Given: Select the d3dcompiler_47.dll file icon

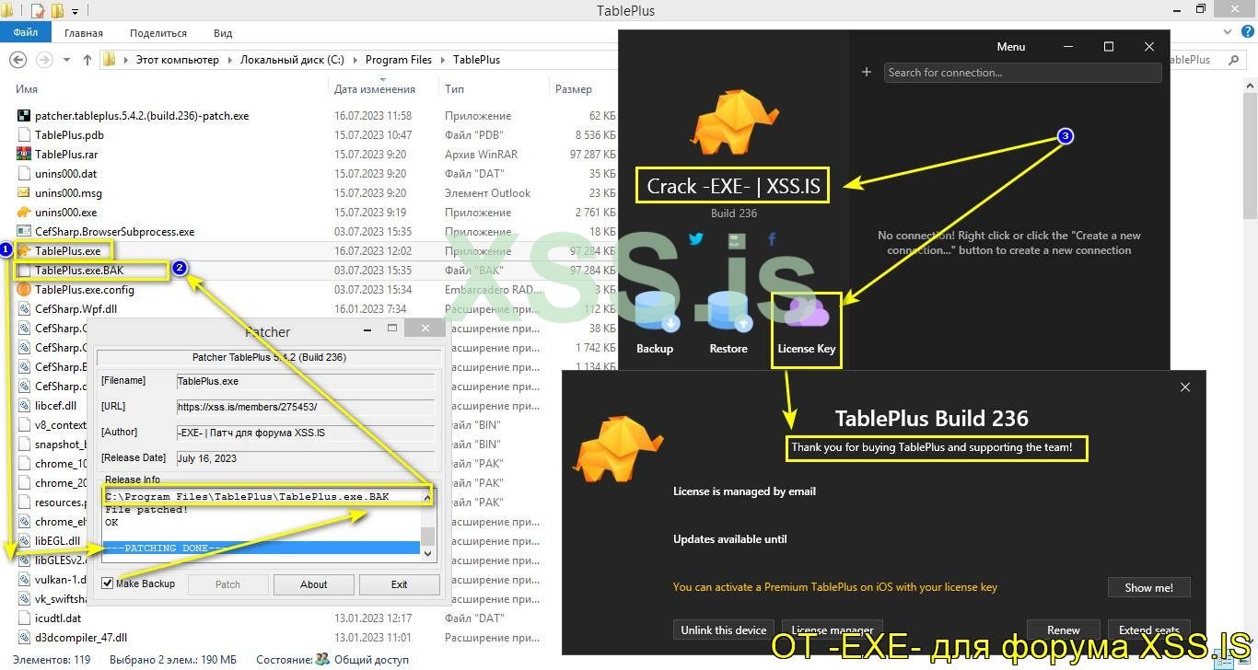Looking at the screenshot, I should [x=24, y=638].
